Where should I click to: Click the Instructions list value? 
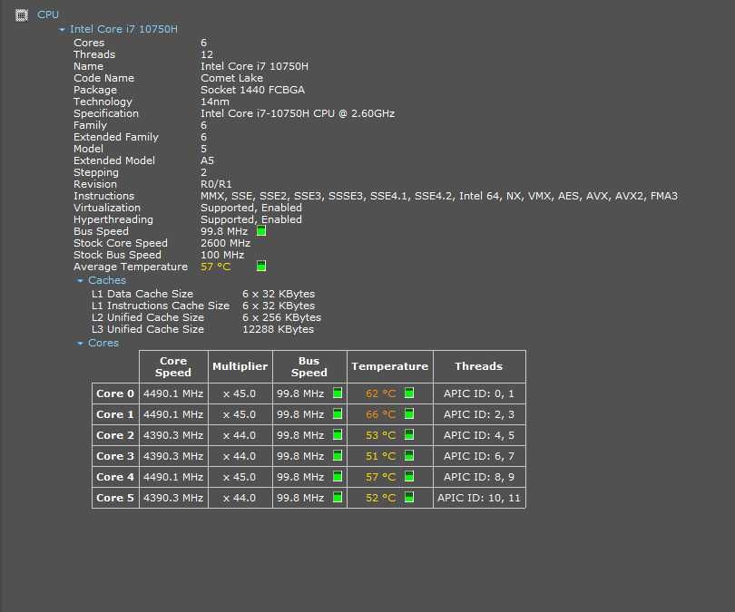tap(439, 196)
